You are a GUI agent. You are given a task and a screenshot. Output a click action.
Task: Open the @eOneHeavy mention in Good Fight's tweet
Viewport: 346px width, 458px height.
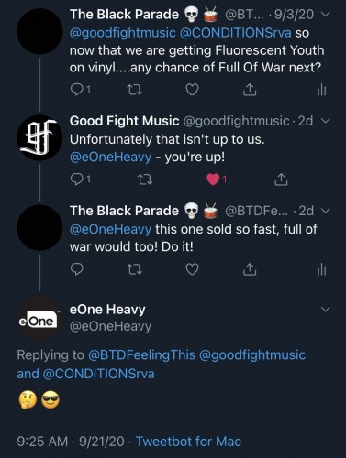pos(110,157)
